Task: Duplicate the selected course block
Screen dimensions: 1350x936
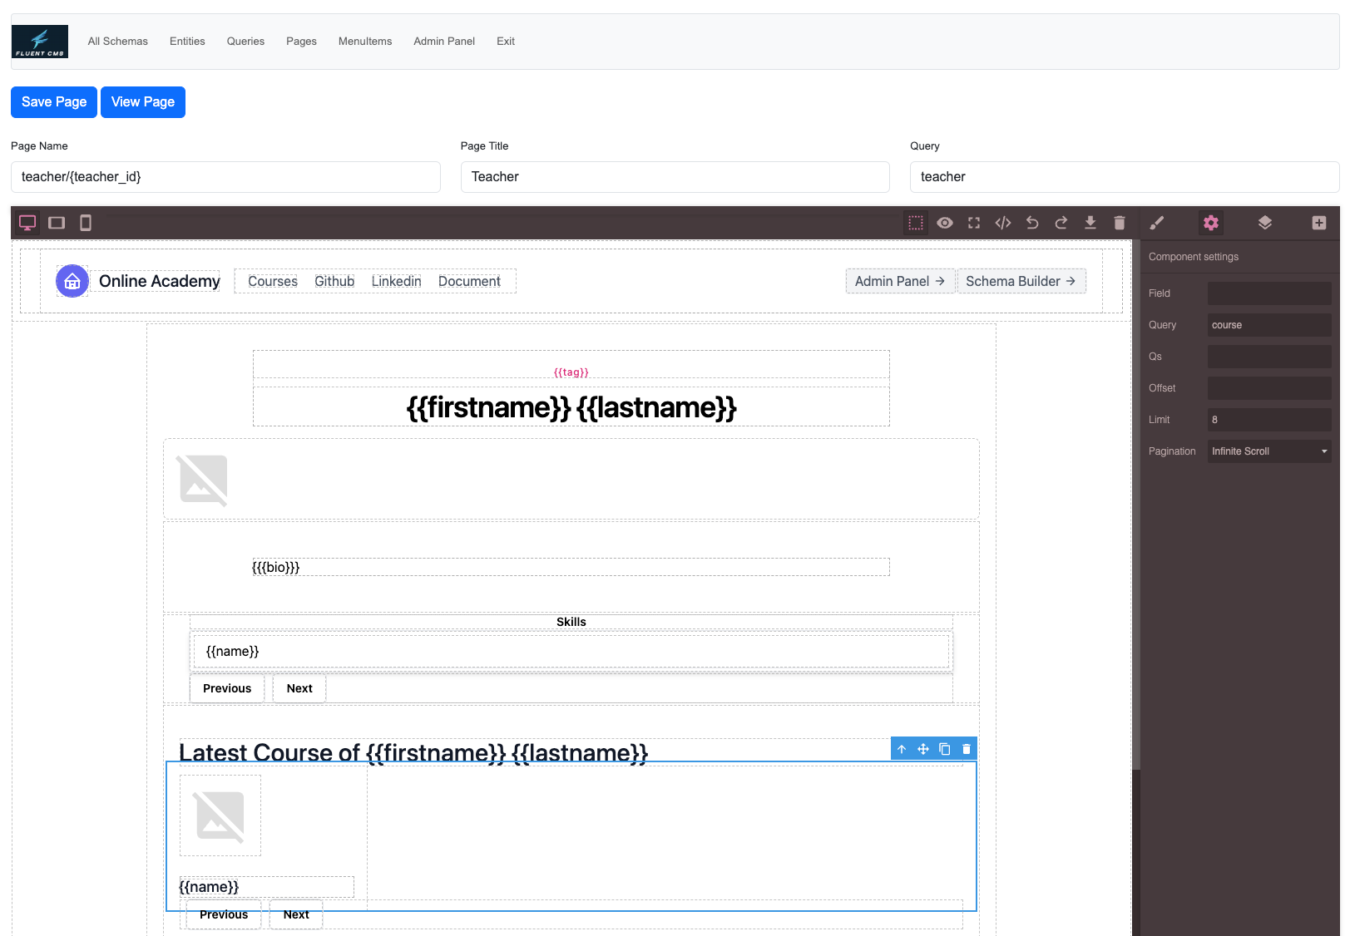Action: pyautogui.click(x=945, y=748)
